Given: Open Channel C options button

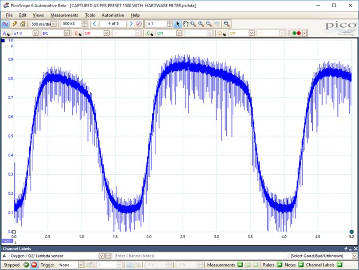Looking at the screenshot, I should (150, 33).
